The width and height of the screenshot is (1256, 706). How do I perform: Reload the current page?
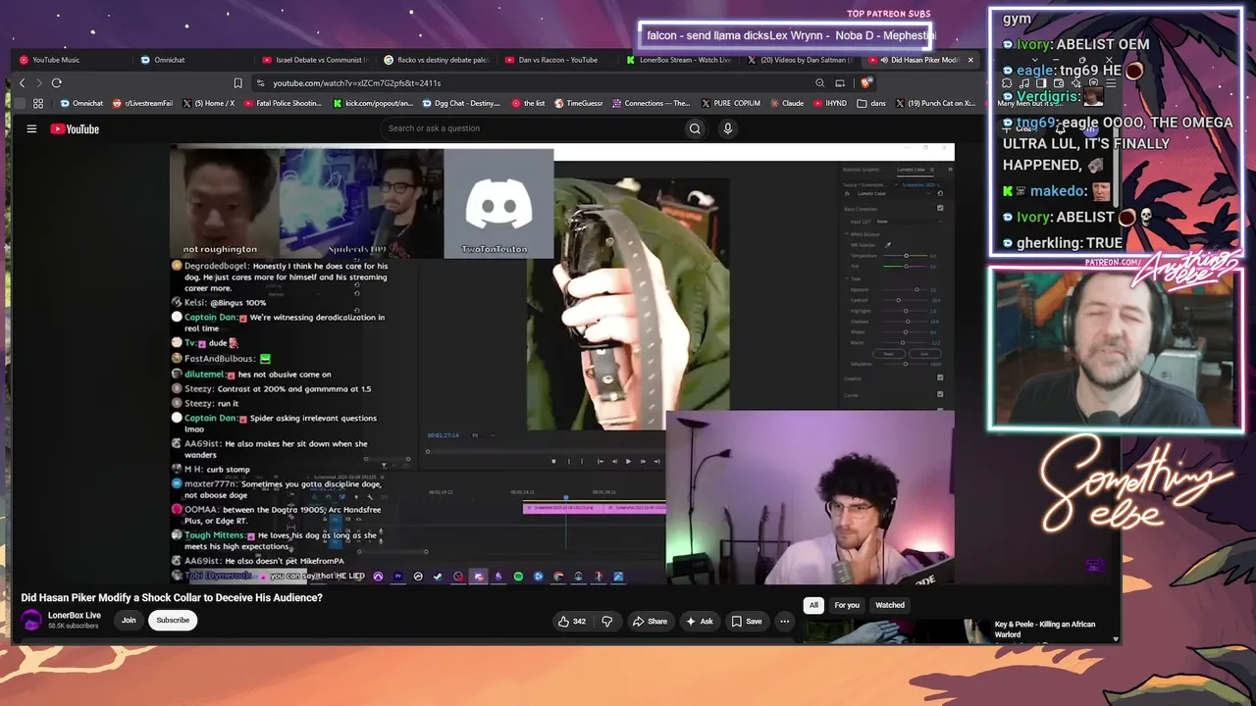coord(57,83)
